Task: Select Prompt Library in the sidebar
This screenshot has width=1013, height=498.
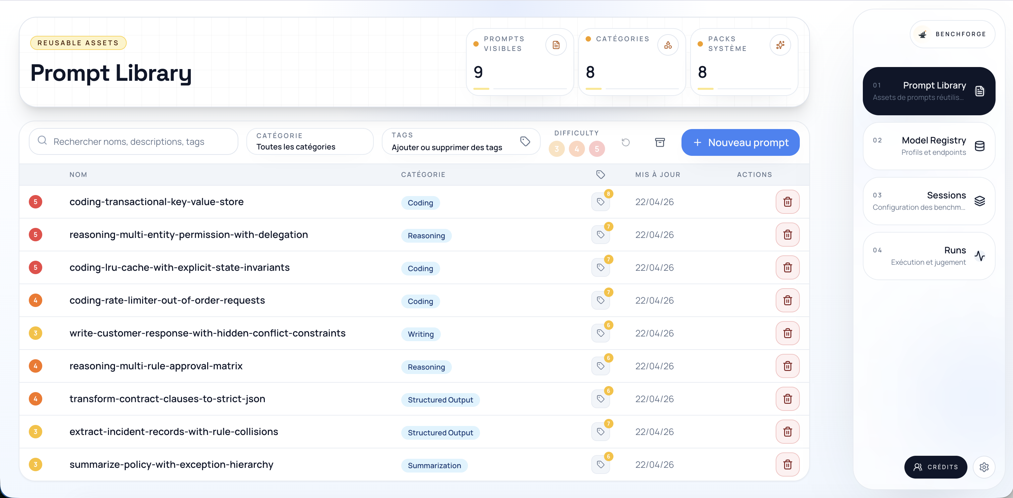Action: [929, 91]
